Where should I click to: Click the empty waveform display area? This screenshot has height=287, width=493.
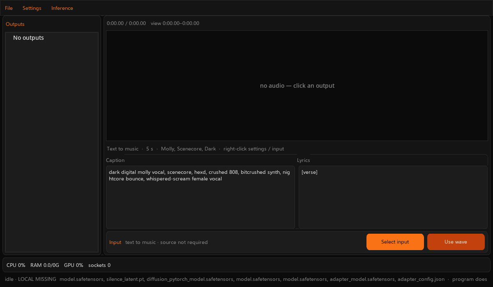297,86
